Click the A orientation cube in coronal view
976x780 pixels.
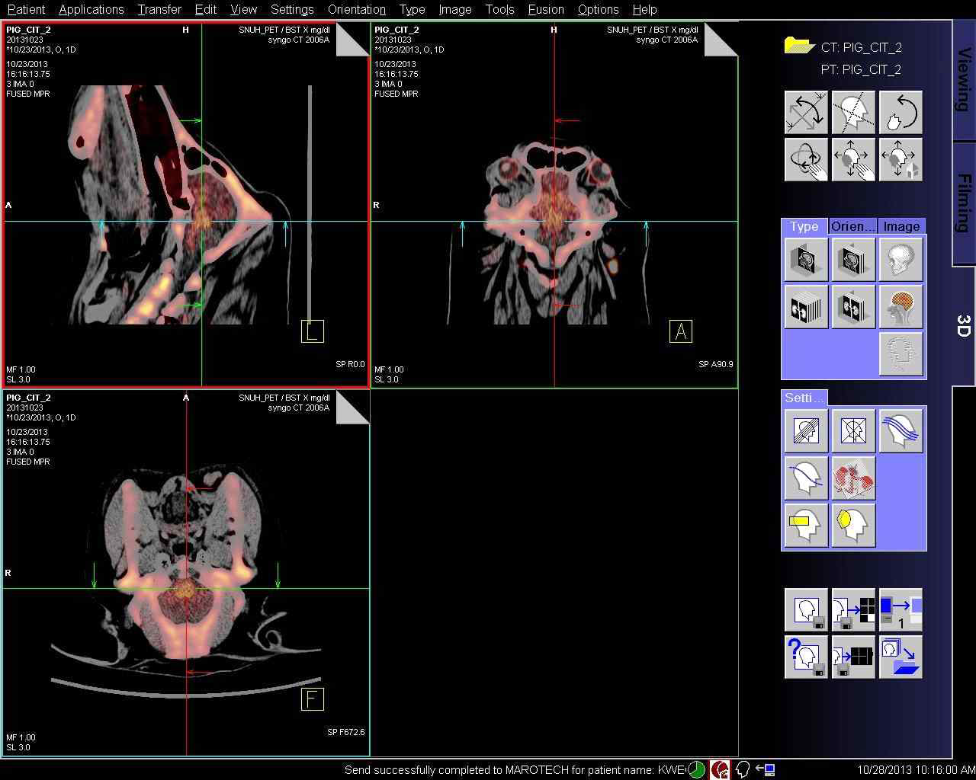pos(681,331)
